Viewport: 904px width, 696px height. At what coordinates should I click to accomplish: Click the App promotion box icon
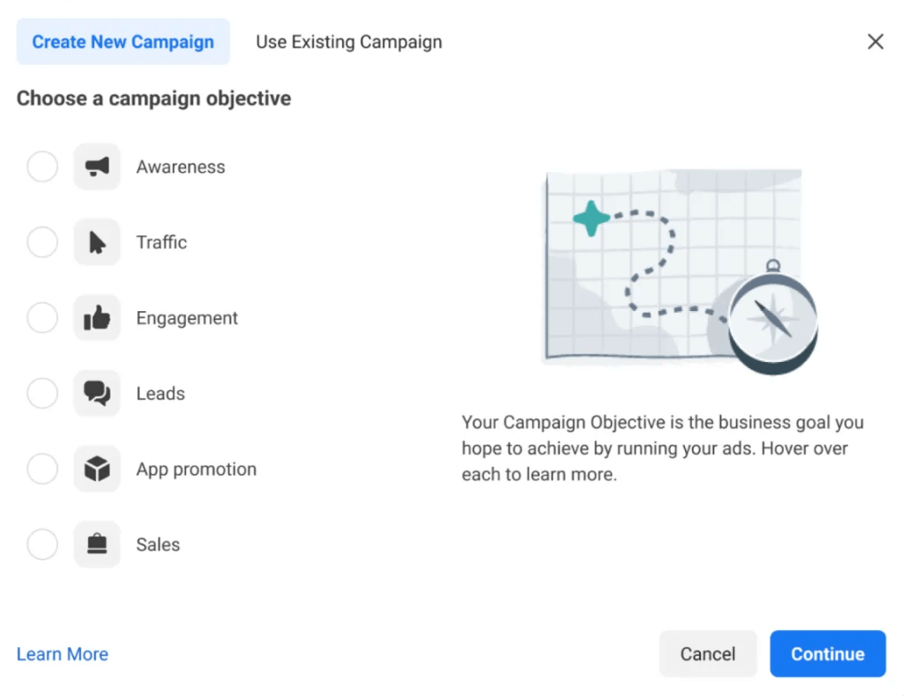pos(96,469)
